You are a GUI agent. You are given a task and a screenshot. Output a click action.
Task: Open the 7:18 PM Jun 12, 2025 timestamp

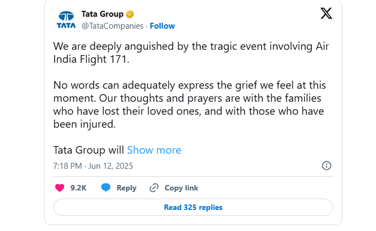[93, 166]
